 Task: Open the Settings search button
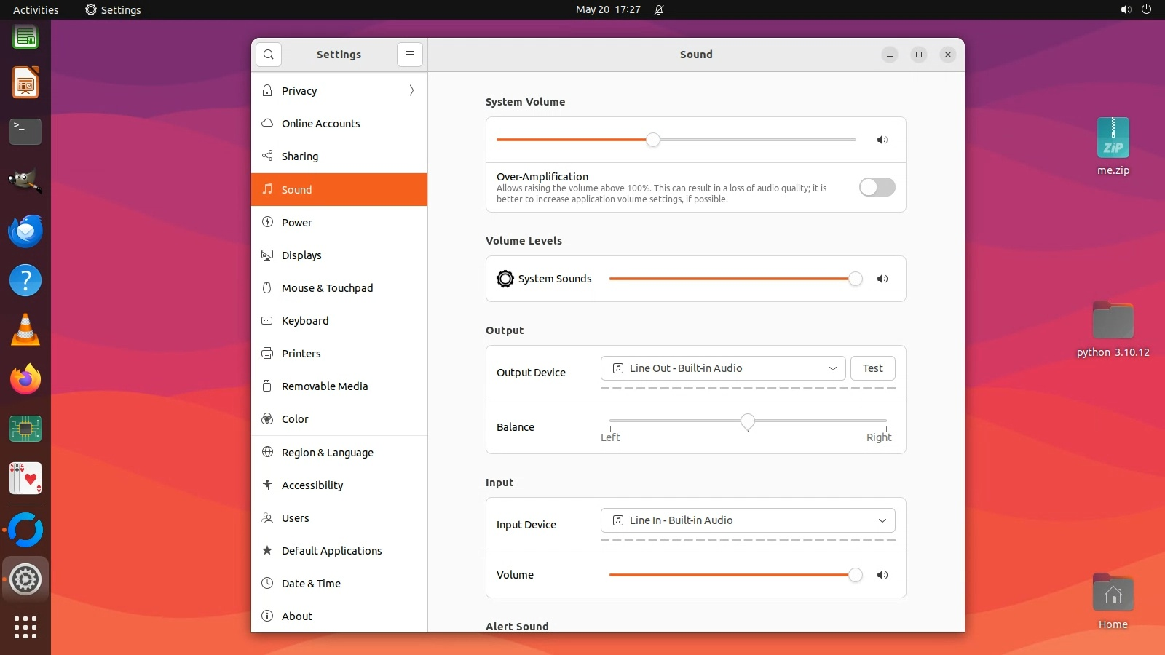click(x=269, y=55)
